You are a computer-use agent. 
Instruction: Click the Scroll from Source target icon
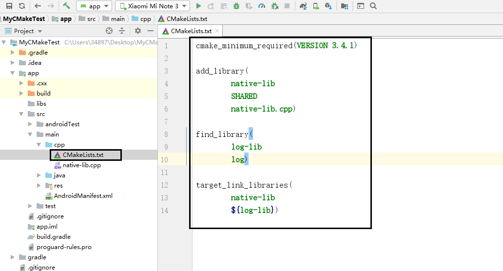coord(109,31)
